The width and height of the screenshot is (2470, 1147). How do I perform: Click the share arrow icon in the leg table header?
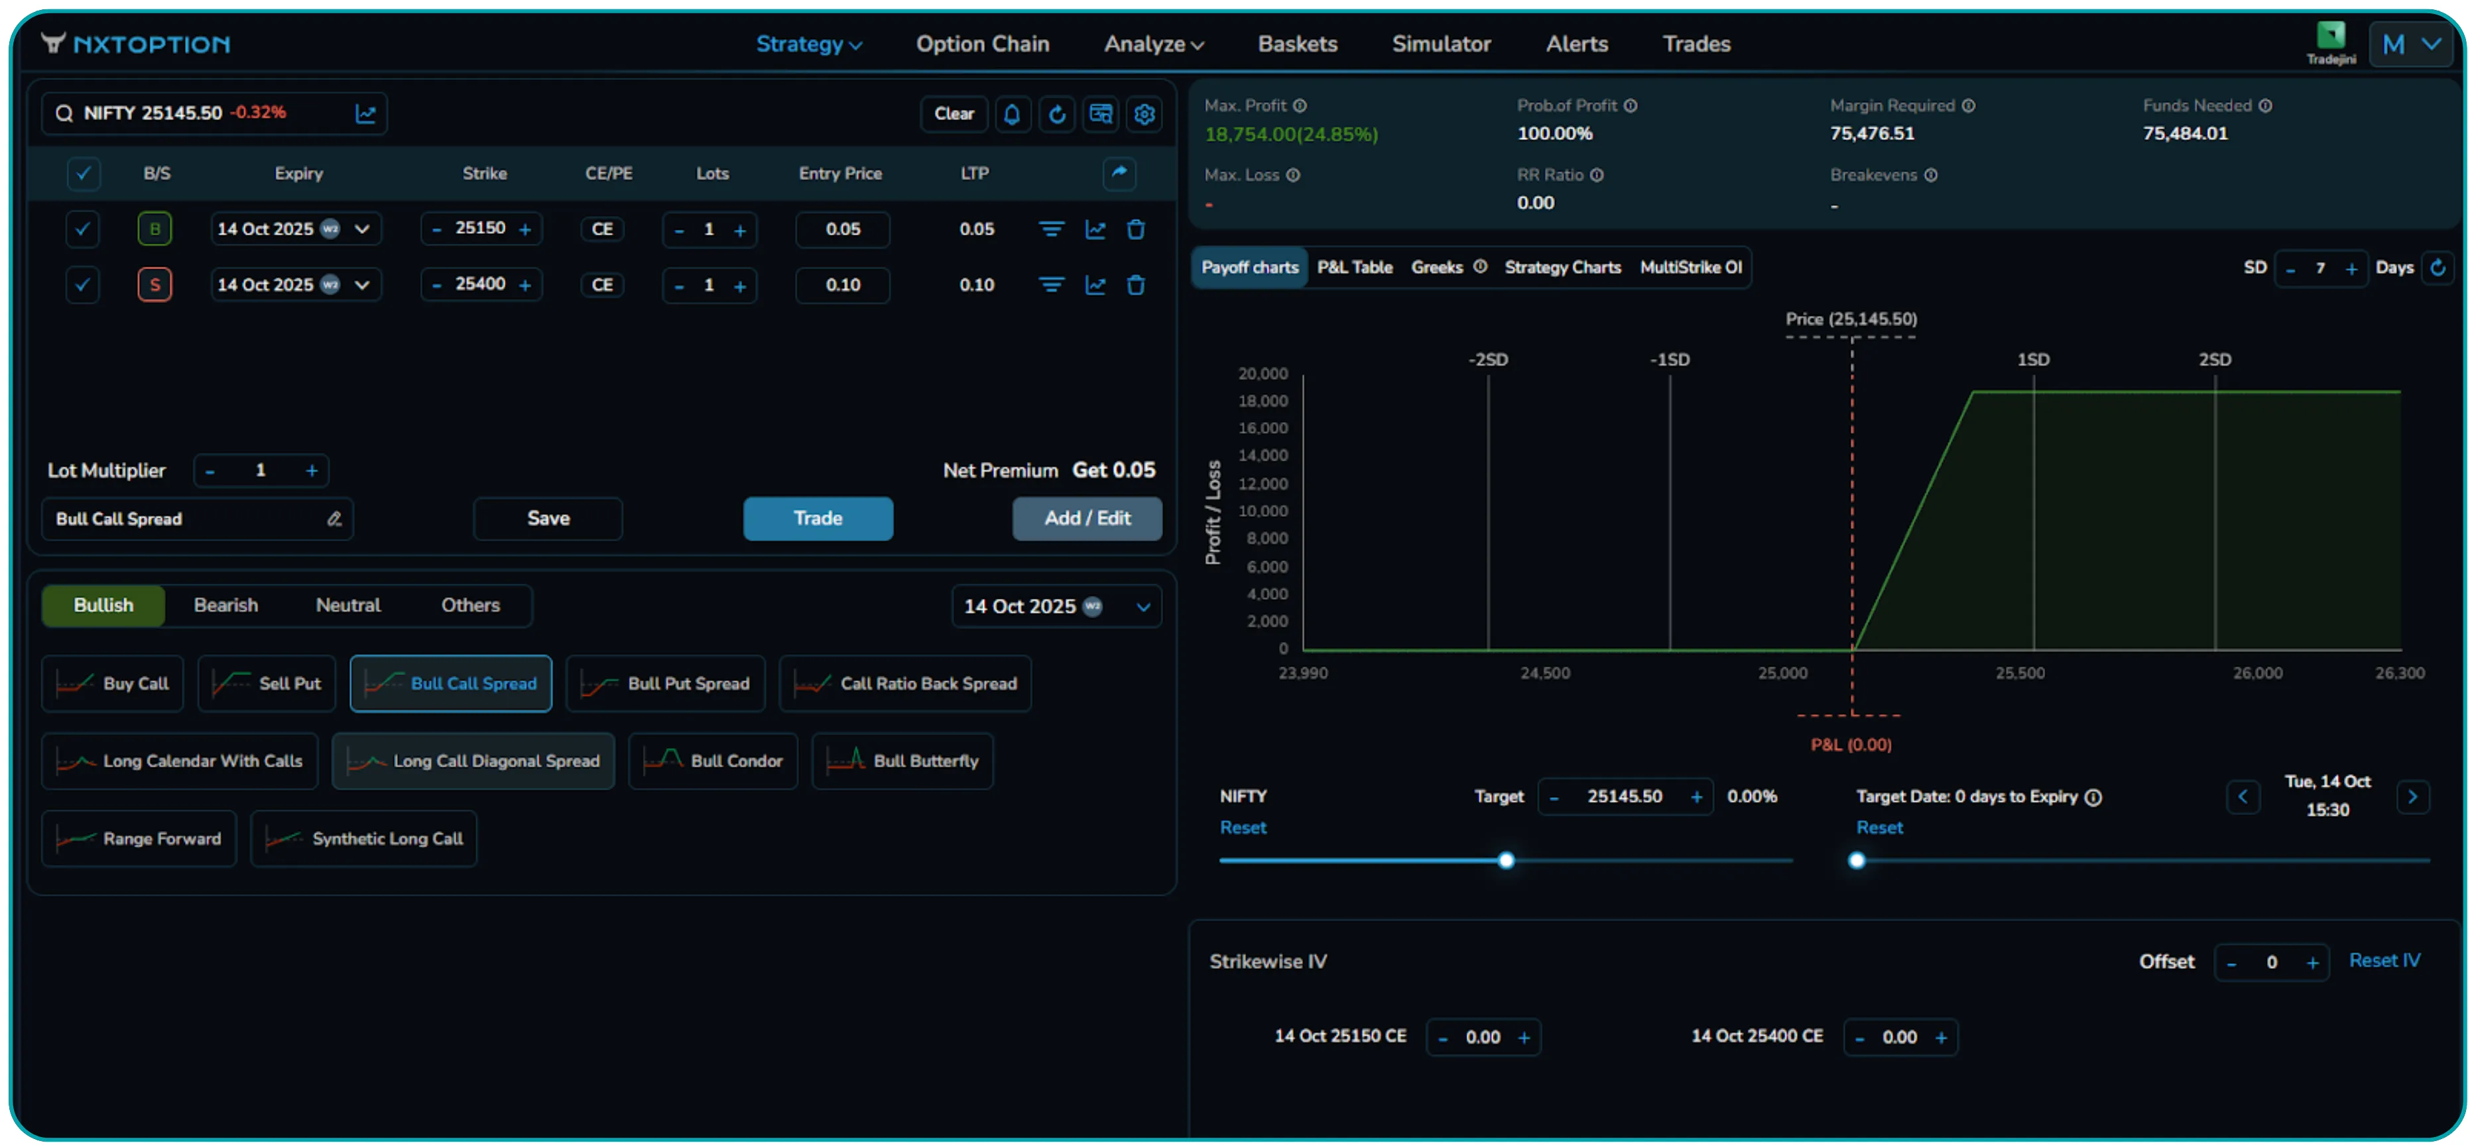[x=1118, y=174]
